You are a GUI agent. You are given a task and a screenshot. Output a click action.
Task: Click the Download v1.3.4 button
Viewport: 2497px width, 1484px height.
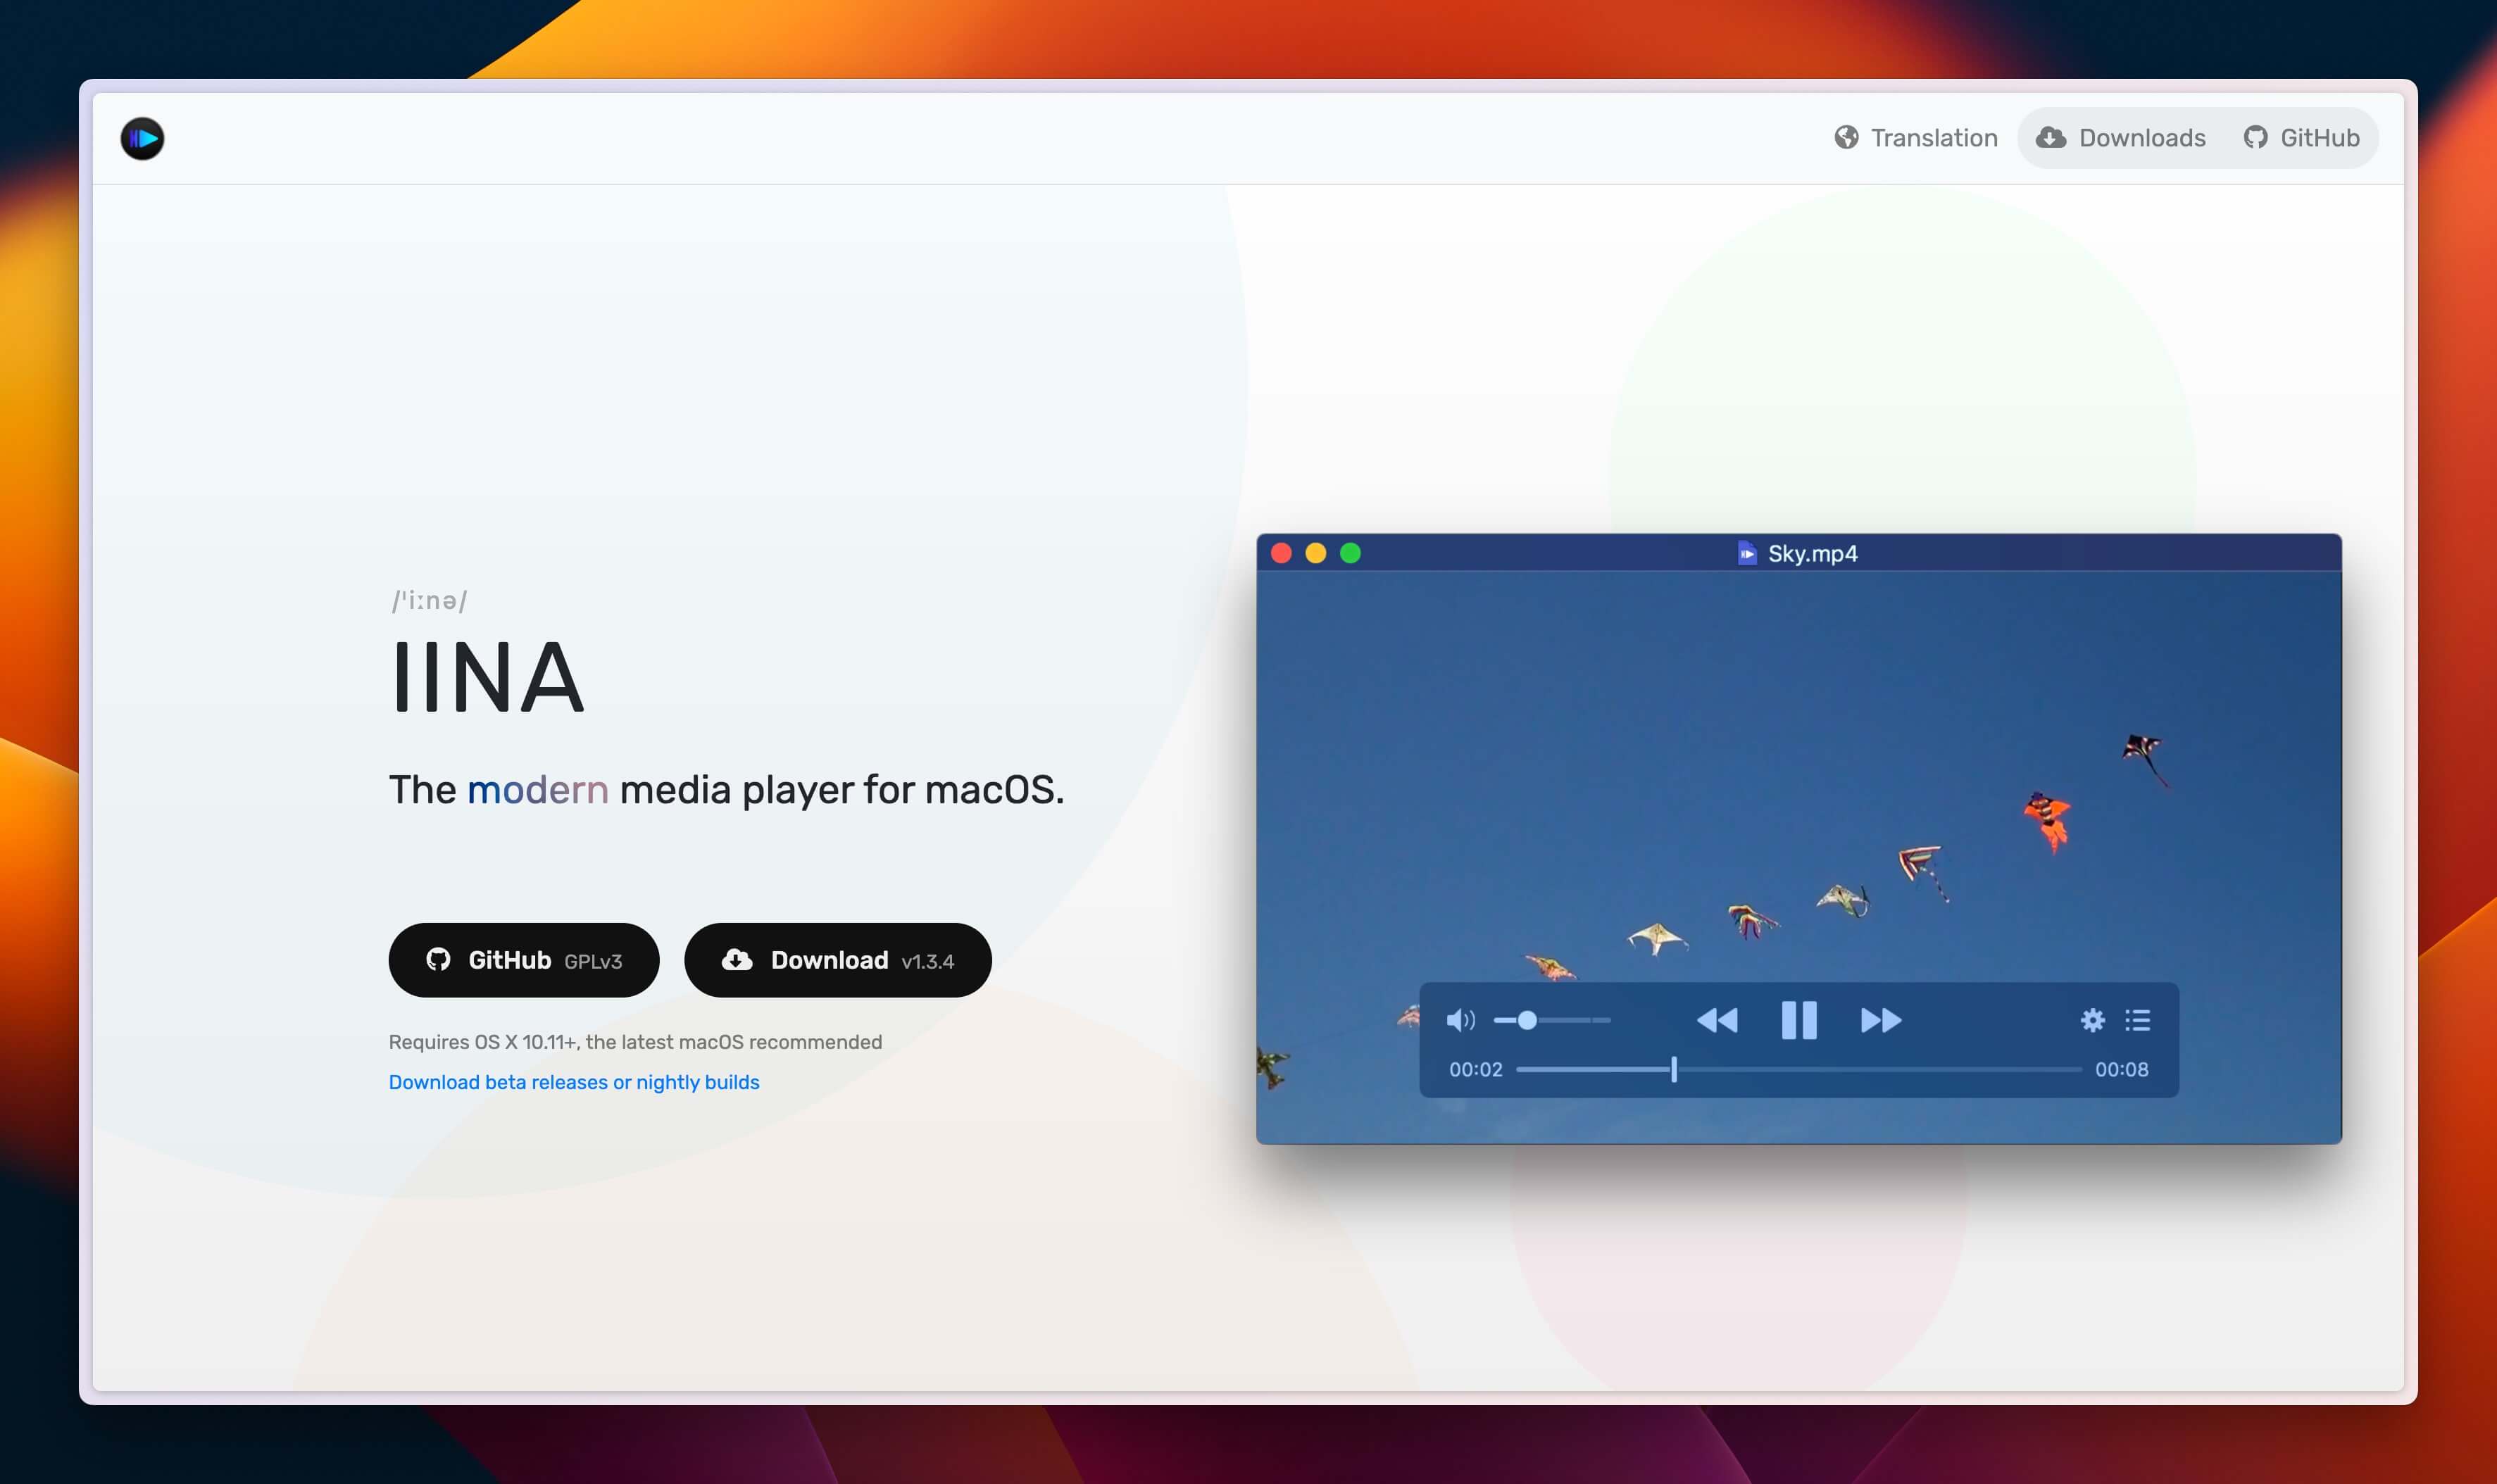[x=837, y=960]
